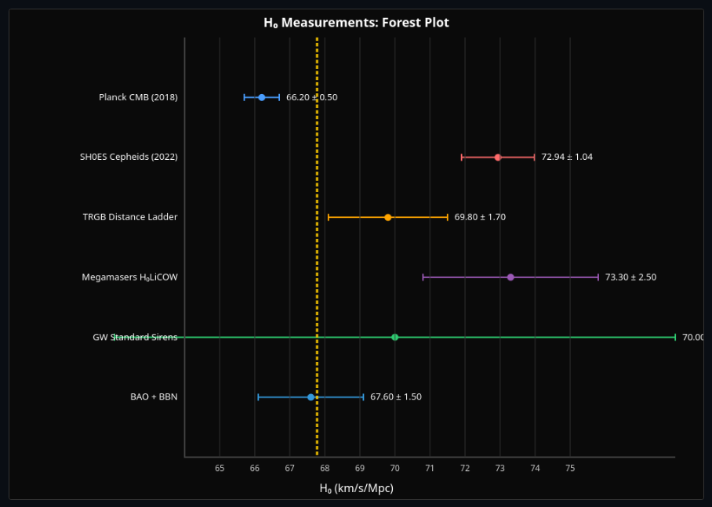Viewport: 712px width, 507px height.
Task: Click the 72.94 ± 1.04 annotation
Action: pyautogui.click(x=569, y=157)
